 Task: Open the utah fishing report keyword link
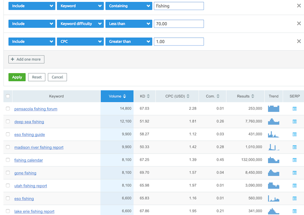(31, 186)
